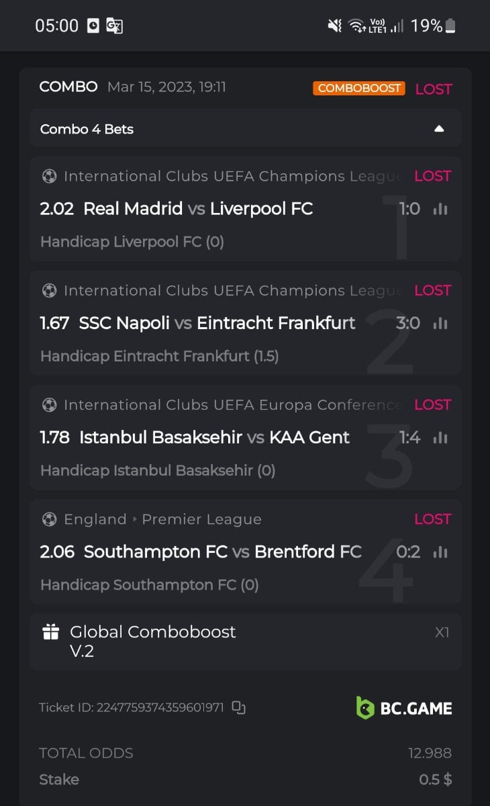Copy the Ticket ID with copy icon
Screen dimensions: 490x806
(x=238, y=707)
